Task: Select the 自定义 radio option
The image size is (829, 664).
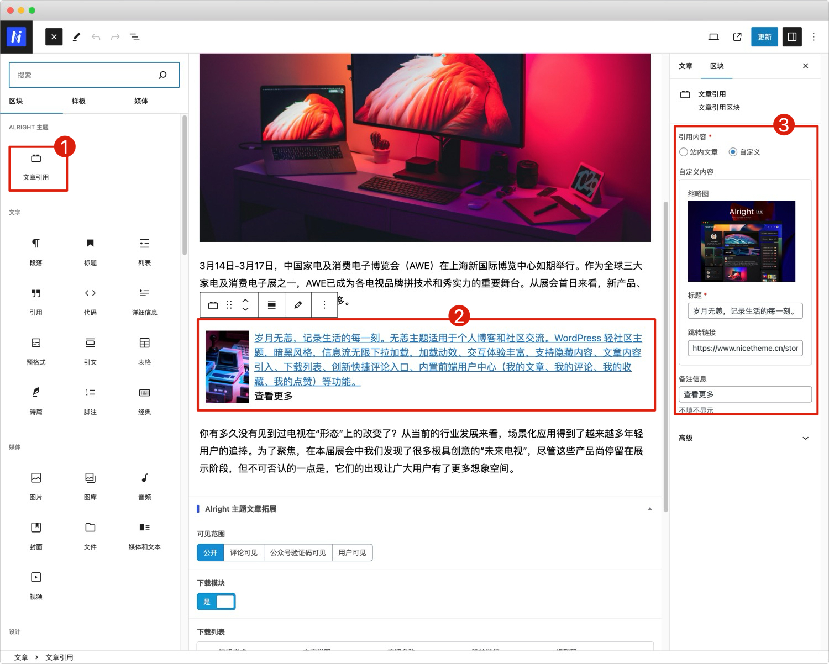Action: click(733, 152)
